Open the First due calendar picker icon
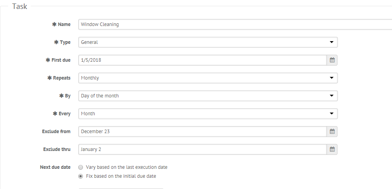392x189 pixels. 332,60
